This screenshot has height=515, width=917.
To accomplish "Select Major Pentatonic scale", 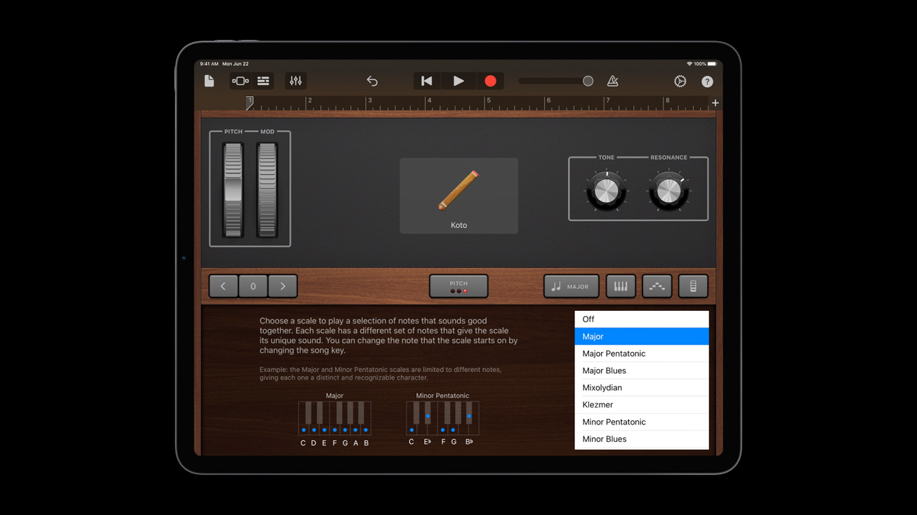I will point(641,354).
